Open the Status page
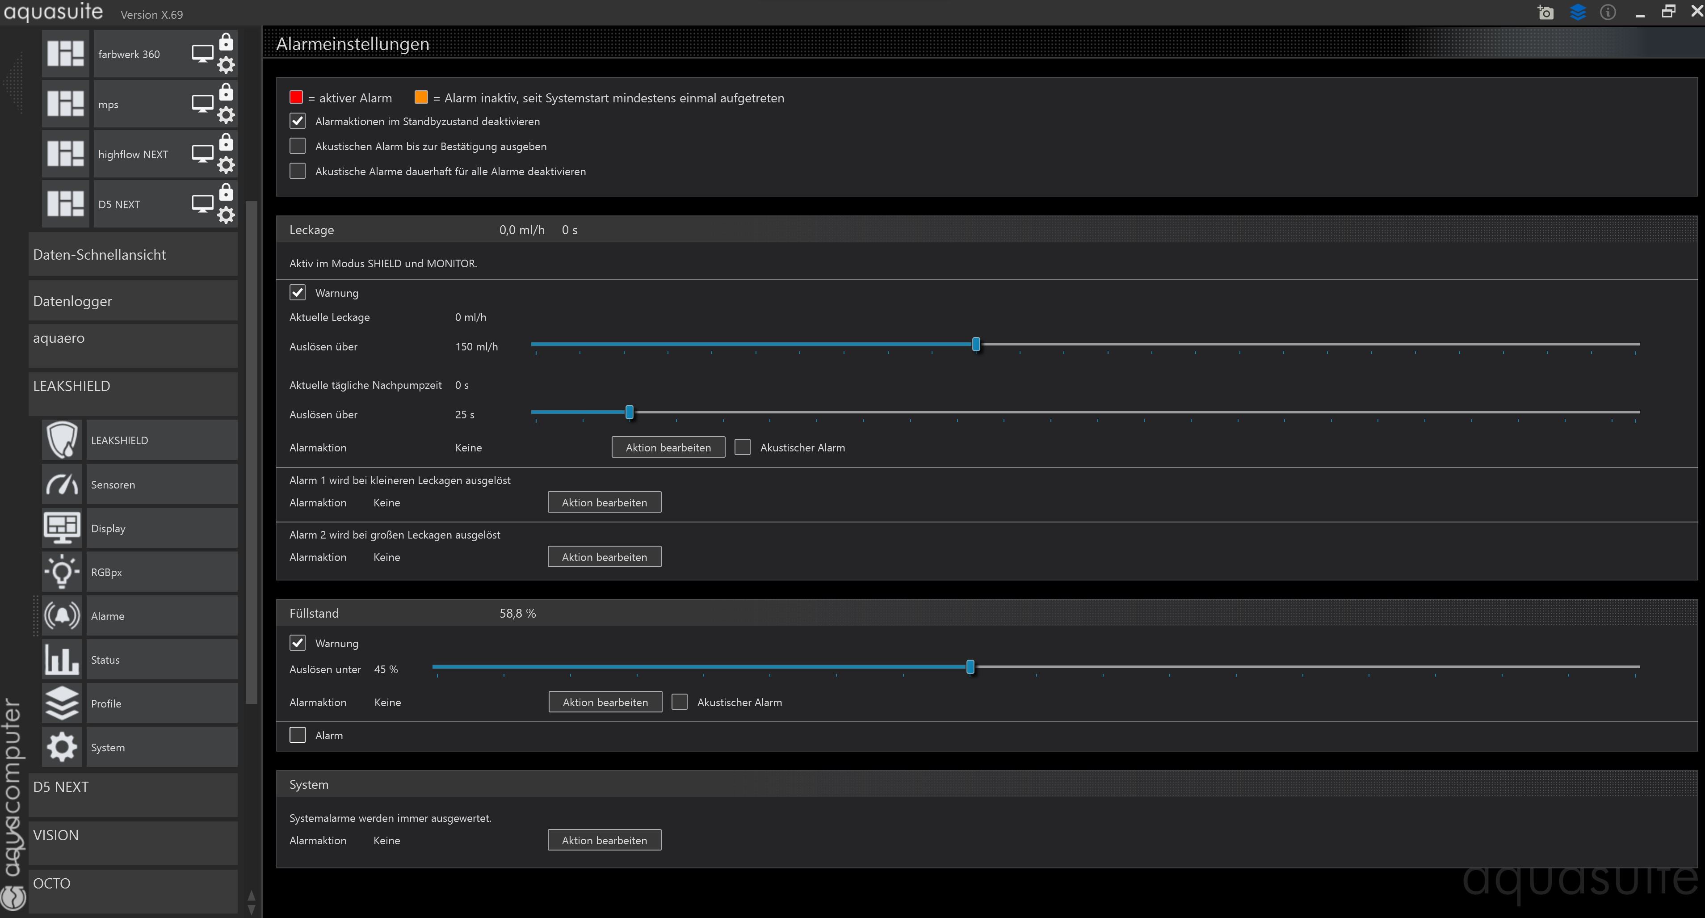 [162, 659]
